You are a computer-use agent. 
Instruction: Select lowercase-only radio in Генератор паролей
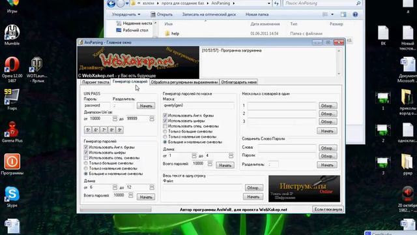pos(86,168)
